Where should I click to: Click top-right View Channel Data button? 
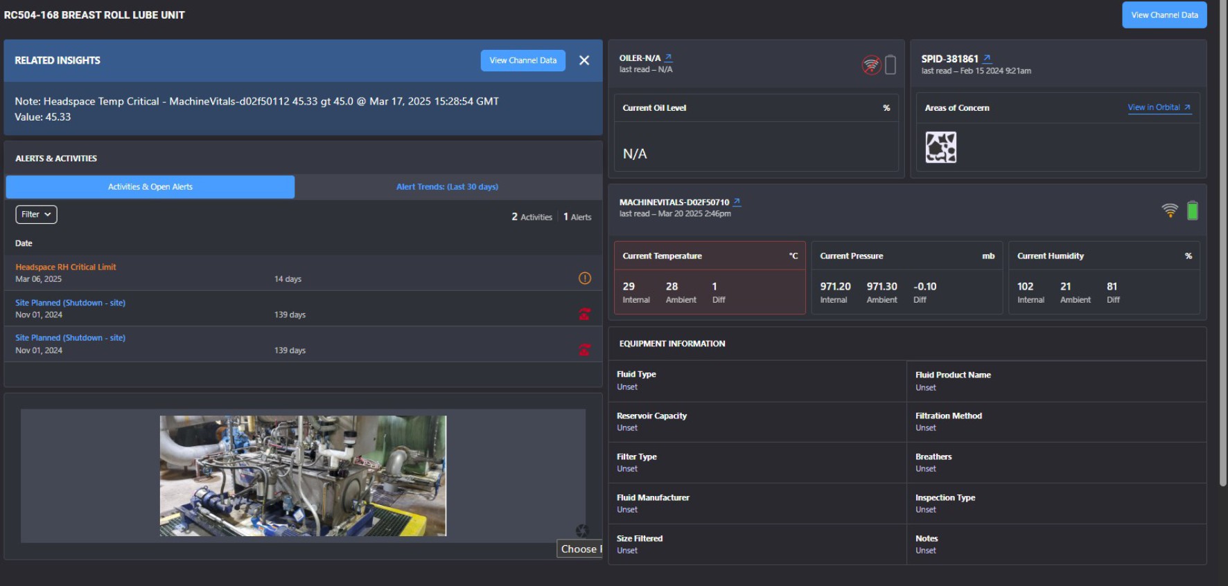(1164, 15)
